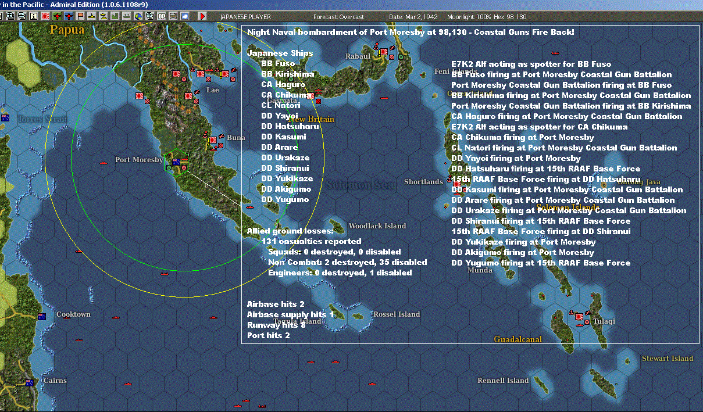Select the Allied base hex at Port Moresby
The height and width of the screenshot is (412, 703).
tap(176, 162)
